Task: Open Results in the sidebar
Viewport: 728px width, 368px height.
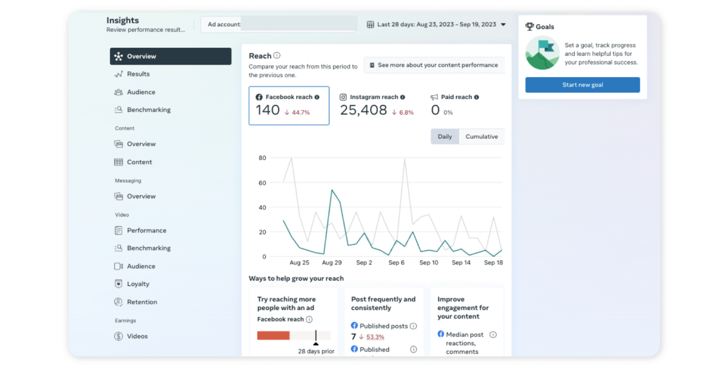Action: 138,74
